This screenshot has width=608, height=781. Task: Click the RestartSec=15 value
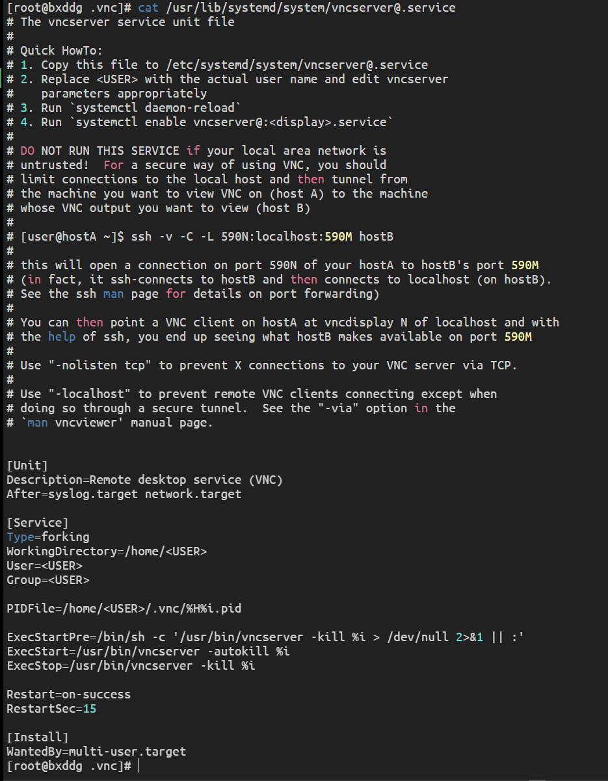click(90, 709)
